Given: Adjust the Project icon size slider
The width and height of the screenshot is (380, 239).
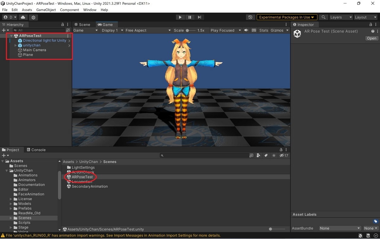Looking at the screenshot, I should pyautogui.click(x=278, y=229).
